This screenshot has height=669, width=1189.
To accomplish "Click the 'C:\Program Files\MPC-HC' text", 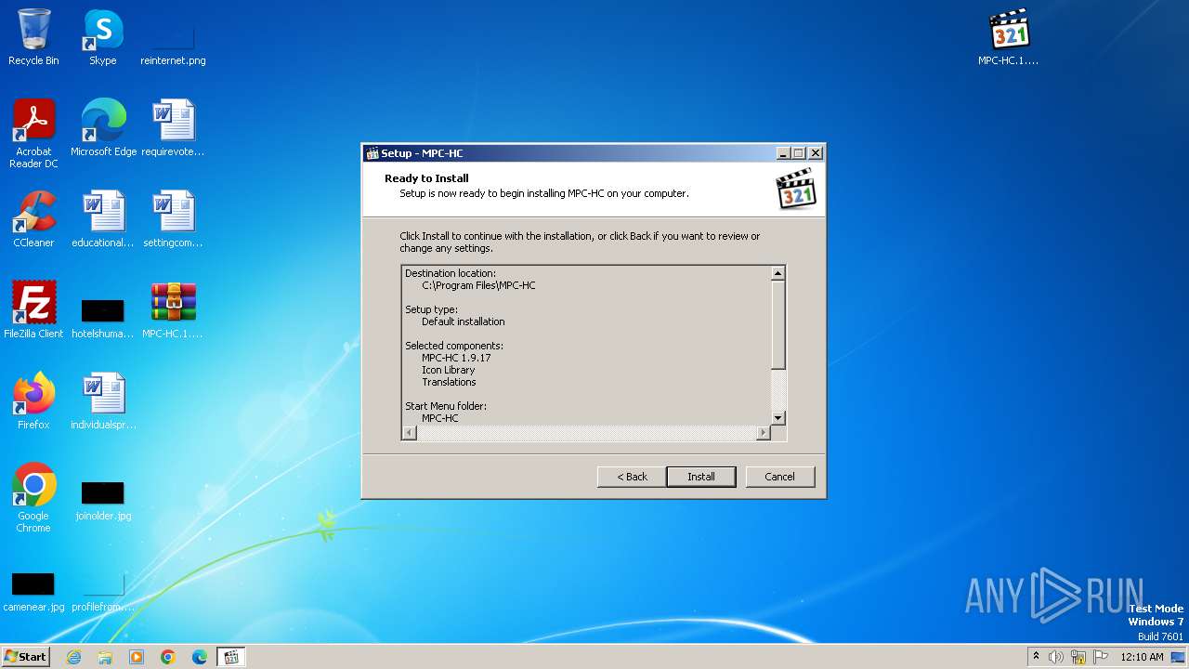I will 478,285.
